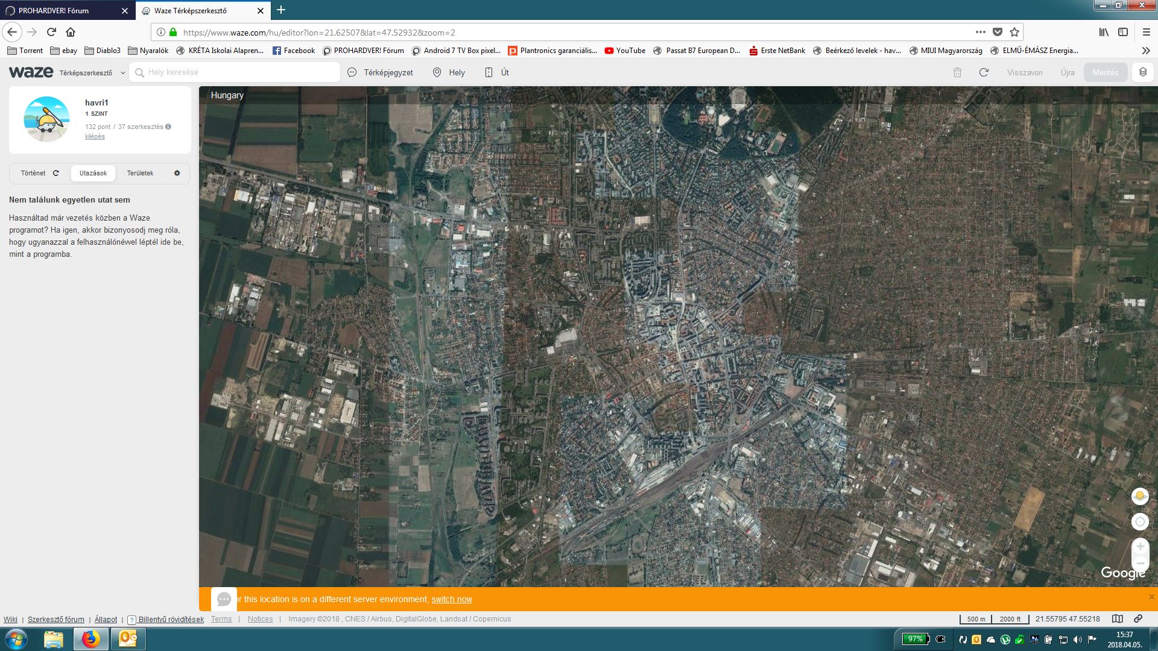Click the permalink chain icon
Screen dimensions: 1158x651
pos(1137,618)
